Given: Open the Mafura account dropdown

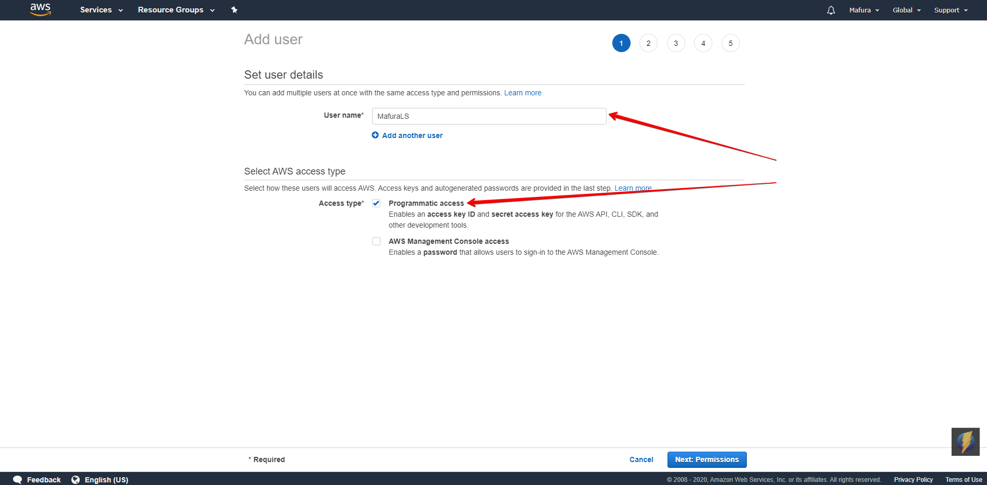Looking at the screenshot, I should [864, 10].
